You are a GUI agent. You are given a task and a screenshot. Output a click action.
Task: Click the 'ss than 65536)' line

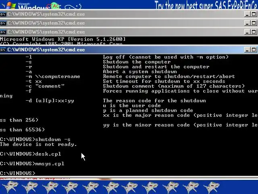point(22,130)
